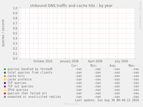Click the Max value for TCP out queries
The width and height of the screenshot is (143, 107).
(136, 87)
